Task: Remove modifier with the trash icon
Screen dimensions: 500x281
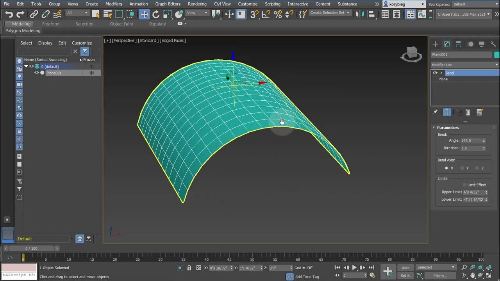Action: coord(468,112)
